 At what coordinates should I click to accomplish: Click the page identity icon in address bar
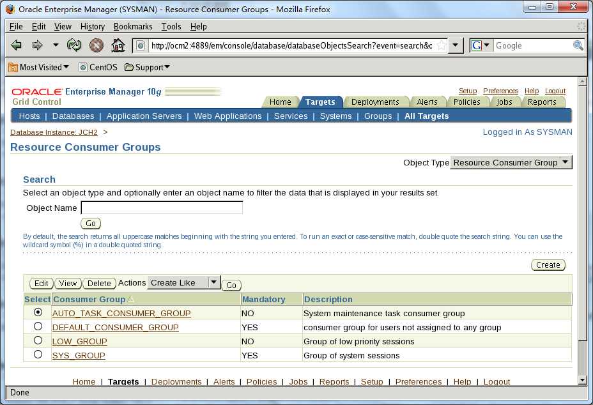pyautogui.click(x=141, y=46)
